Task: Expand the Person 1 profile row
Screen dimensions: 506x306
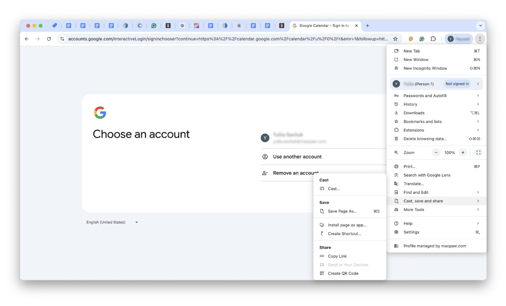Action: 437,84
